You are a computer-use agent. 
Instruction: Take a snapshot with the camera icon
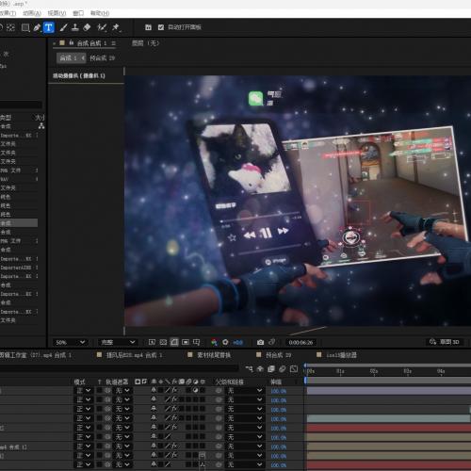(x=260, y=342)
